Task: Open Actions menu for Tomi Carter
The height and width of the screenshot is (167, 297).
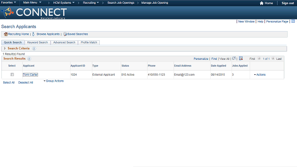Action: point(260,75)
